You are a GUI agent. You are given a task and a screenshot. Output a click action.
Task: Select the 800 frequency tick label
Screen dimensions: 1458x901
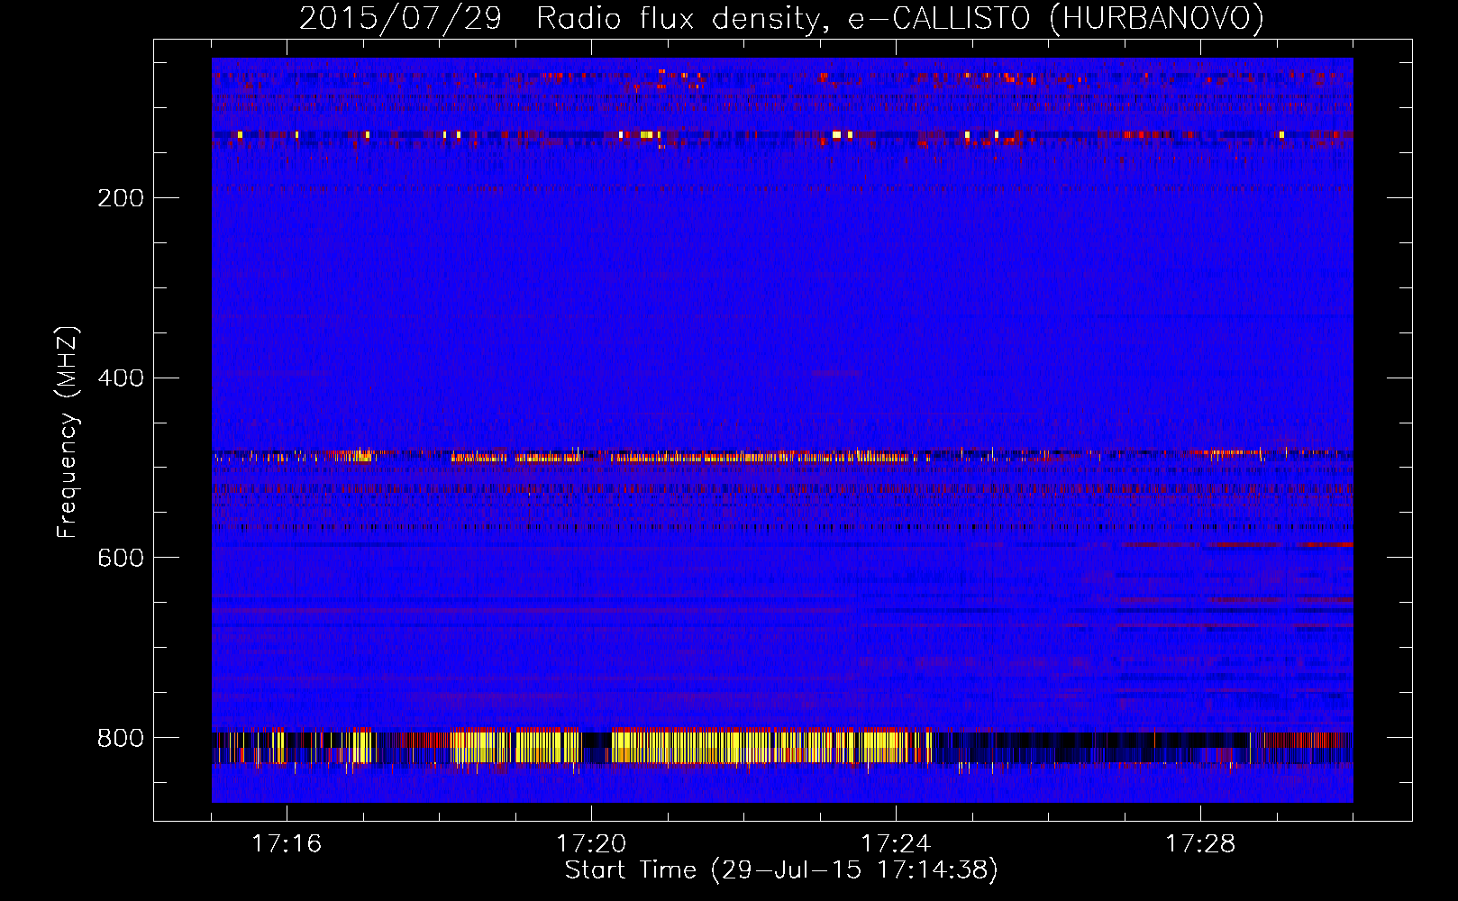click(121, 739)
